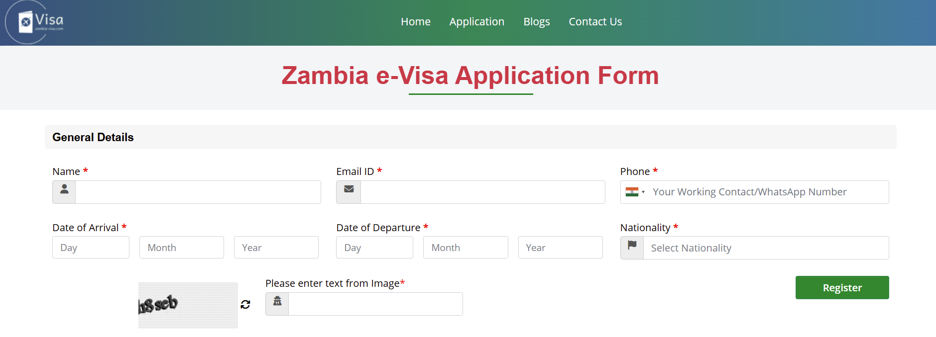Open the Home menu item
Screen dimensions: 936x337
pos(416,22)
